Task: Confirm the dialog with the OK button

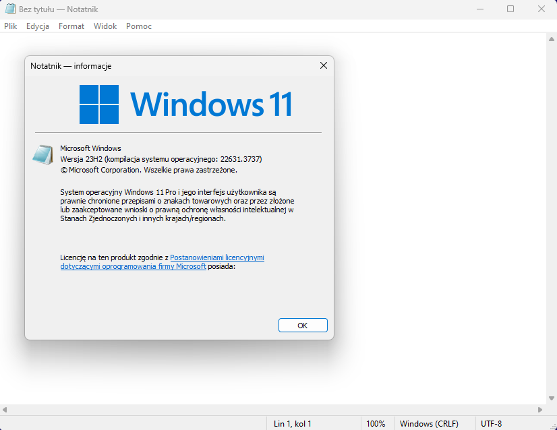Action: click(303, 326)
